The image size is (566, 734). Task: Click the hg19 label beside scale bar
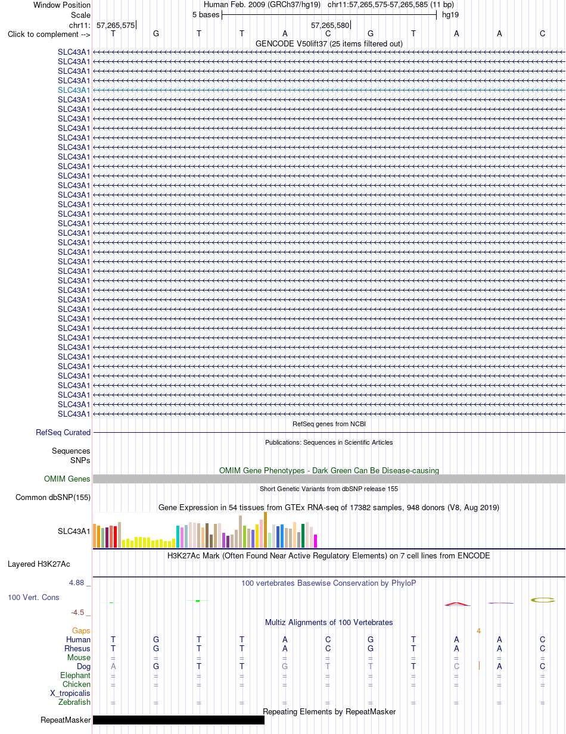point(450,15)
